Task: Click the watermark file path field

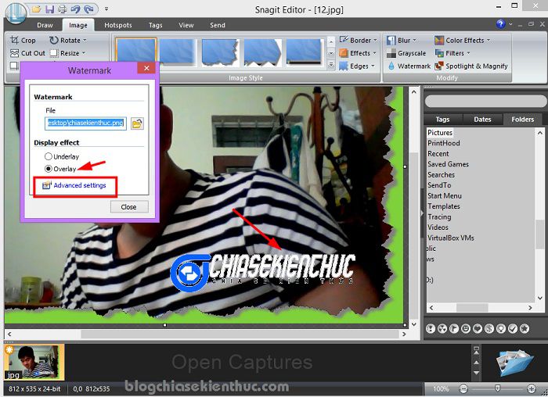Action: [85, 123]
